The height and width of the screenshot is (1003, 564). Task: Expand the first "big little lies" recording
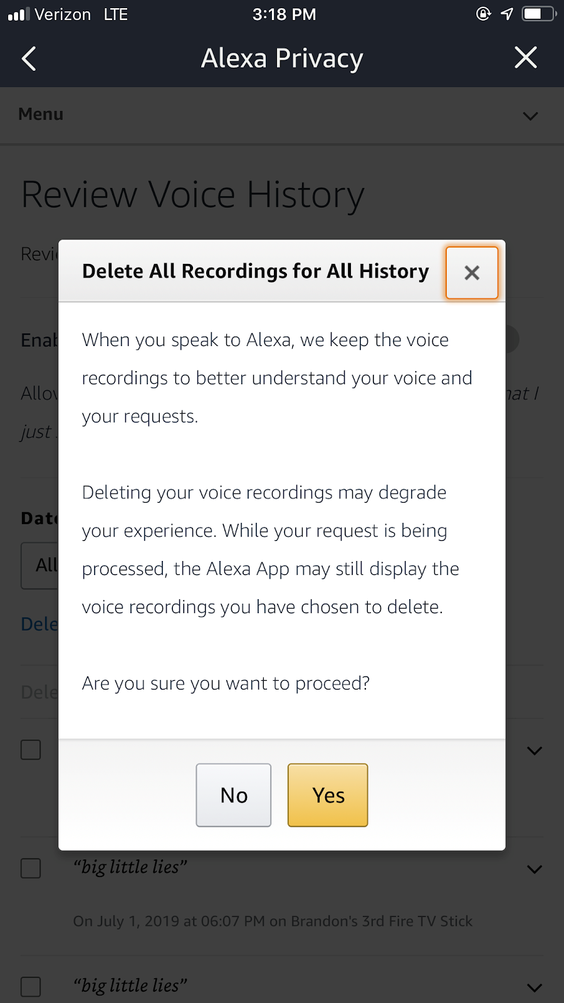(534, 869)
